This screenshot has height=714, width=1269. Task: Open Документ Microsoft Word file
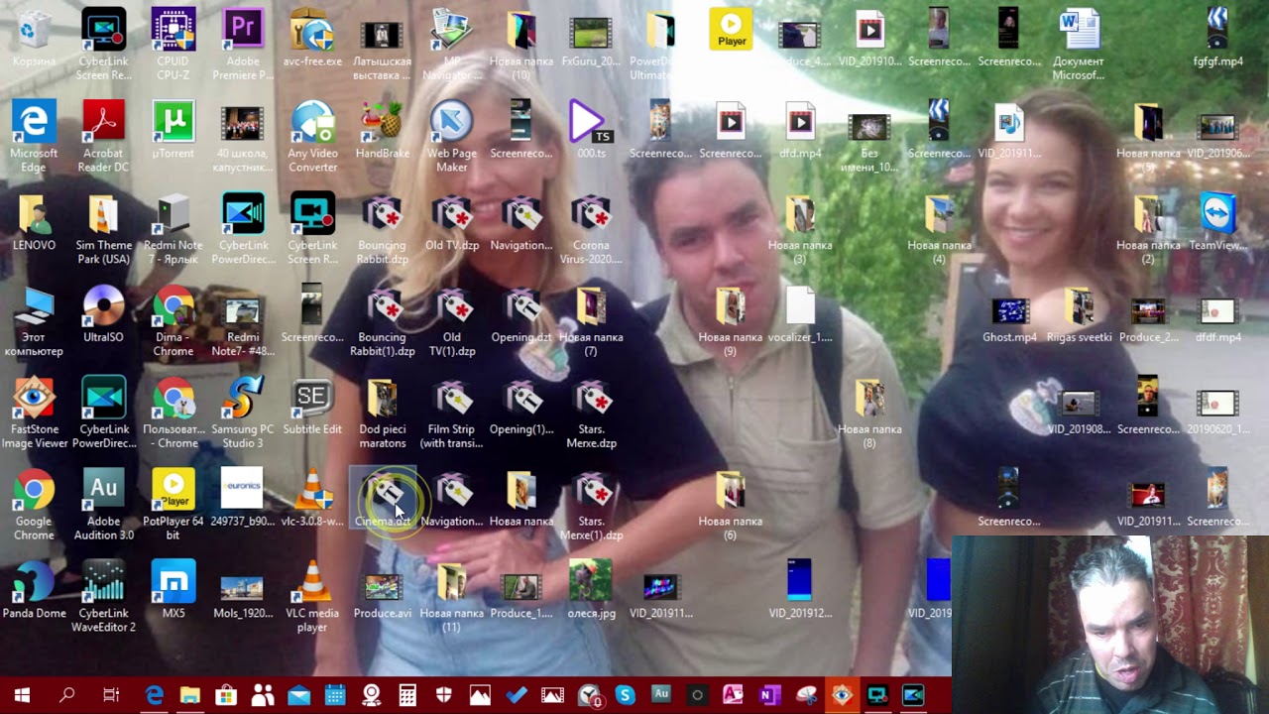point(1079,43)
